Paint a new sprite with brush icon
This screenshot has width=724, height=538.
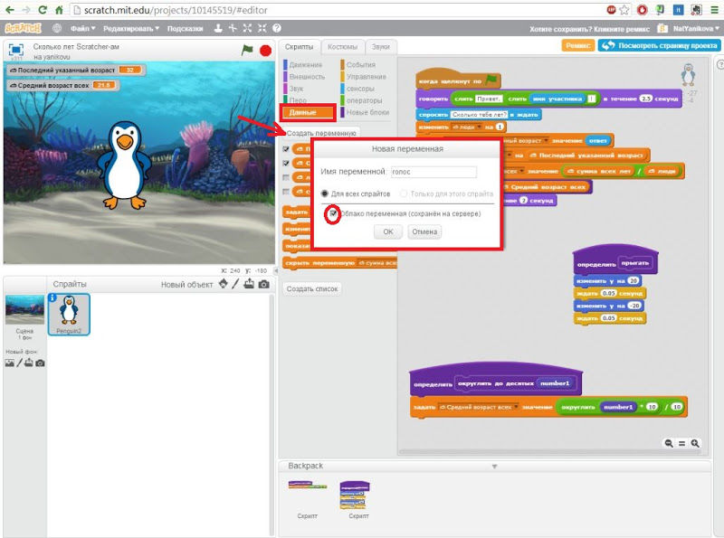(235, 284)
